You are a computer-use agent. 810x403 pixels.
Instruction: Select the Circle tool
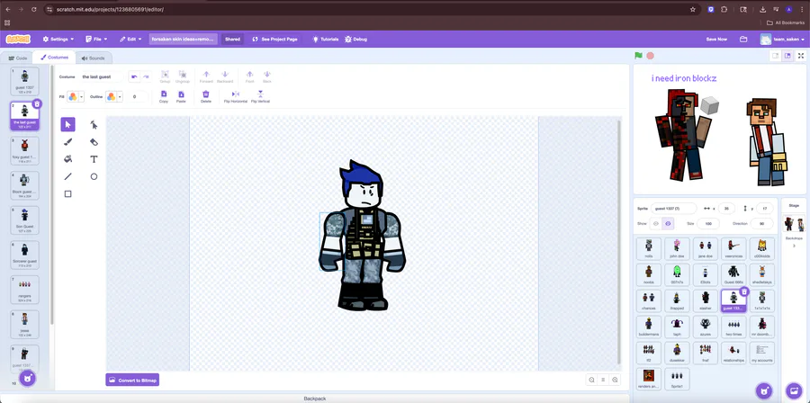pyautogui.click(x=94, y=176)
